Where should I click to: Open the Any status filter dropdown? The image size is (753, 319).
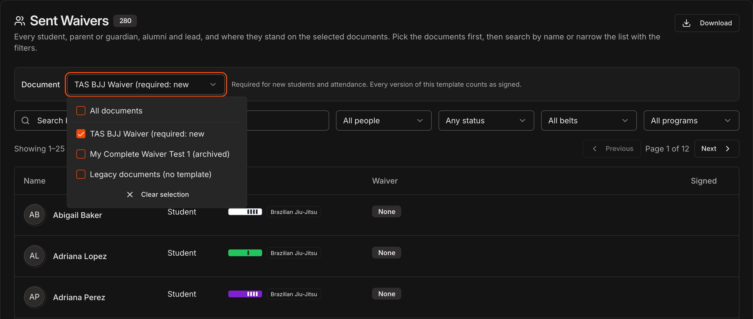486,120
